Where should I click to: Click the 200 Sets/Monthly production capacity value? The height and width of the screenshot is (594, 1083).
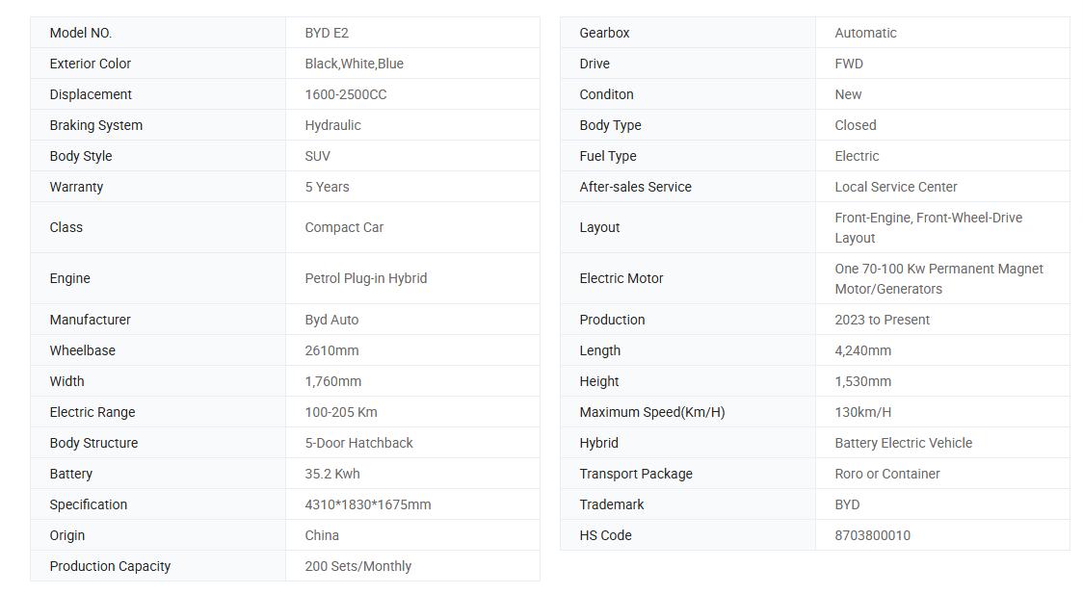[x=357, y=566]
